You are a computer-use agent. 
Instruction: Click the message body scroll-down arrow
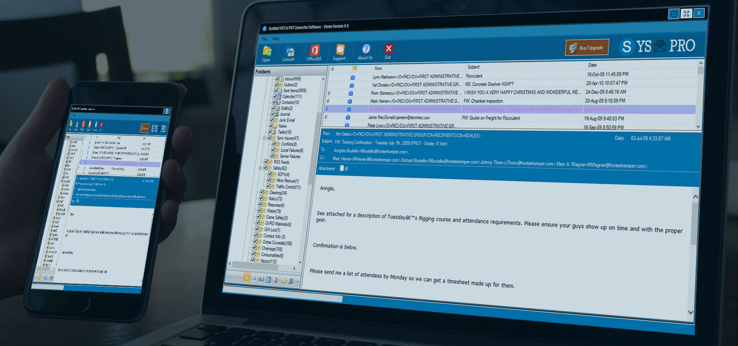pos(691,312)
